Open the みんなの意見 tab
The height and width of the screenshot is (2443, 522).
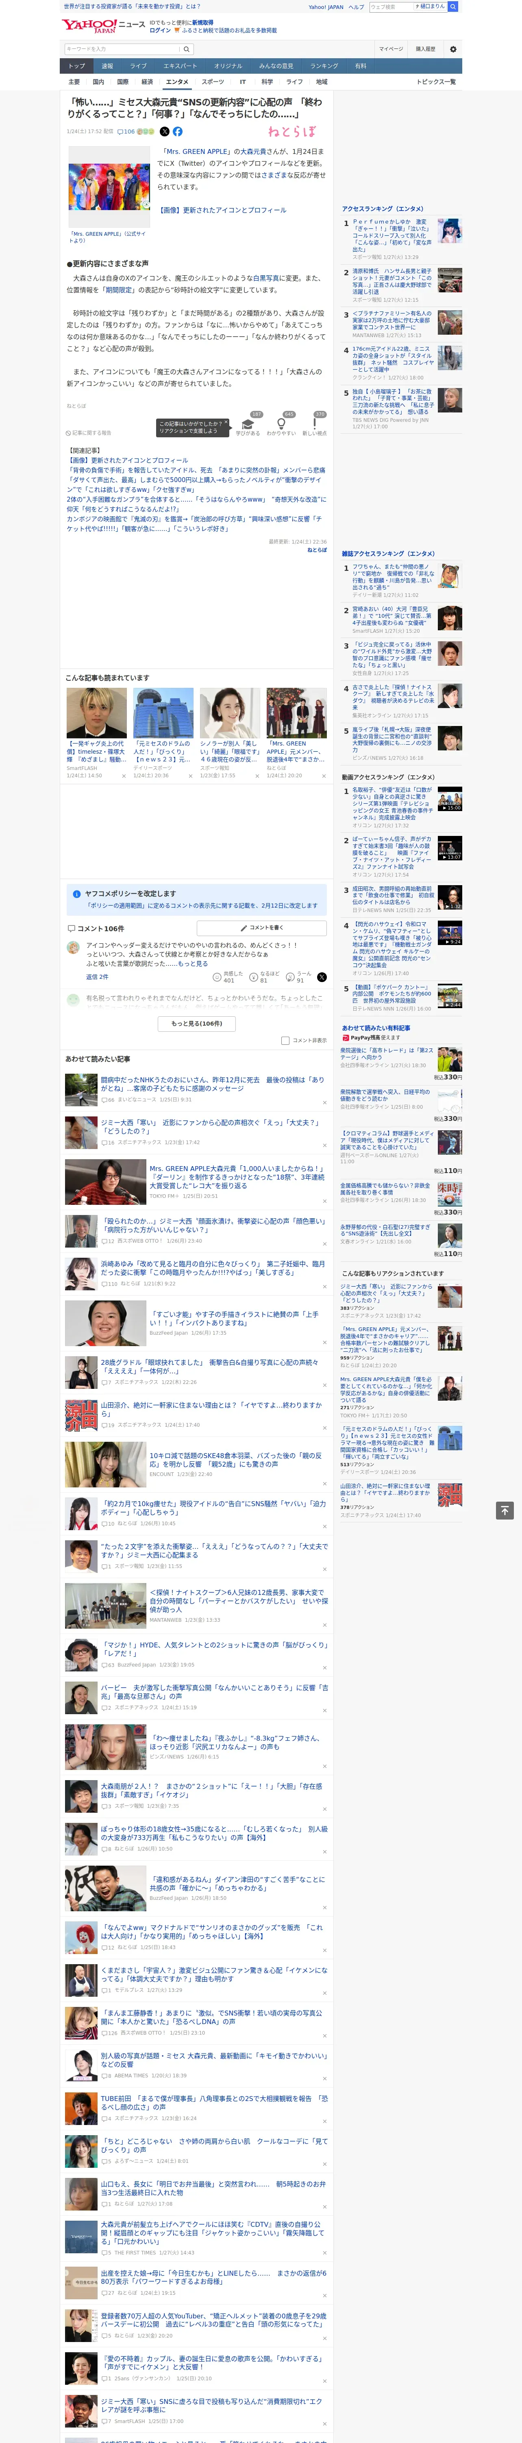[x=276, y=66]
